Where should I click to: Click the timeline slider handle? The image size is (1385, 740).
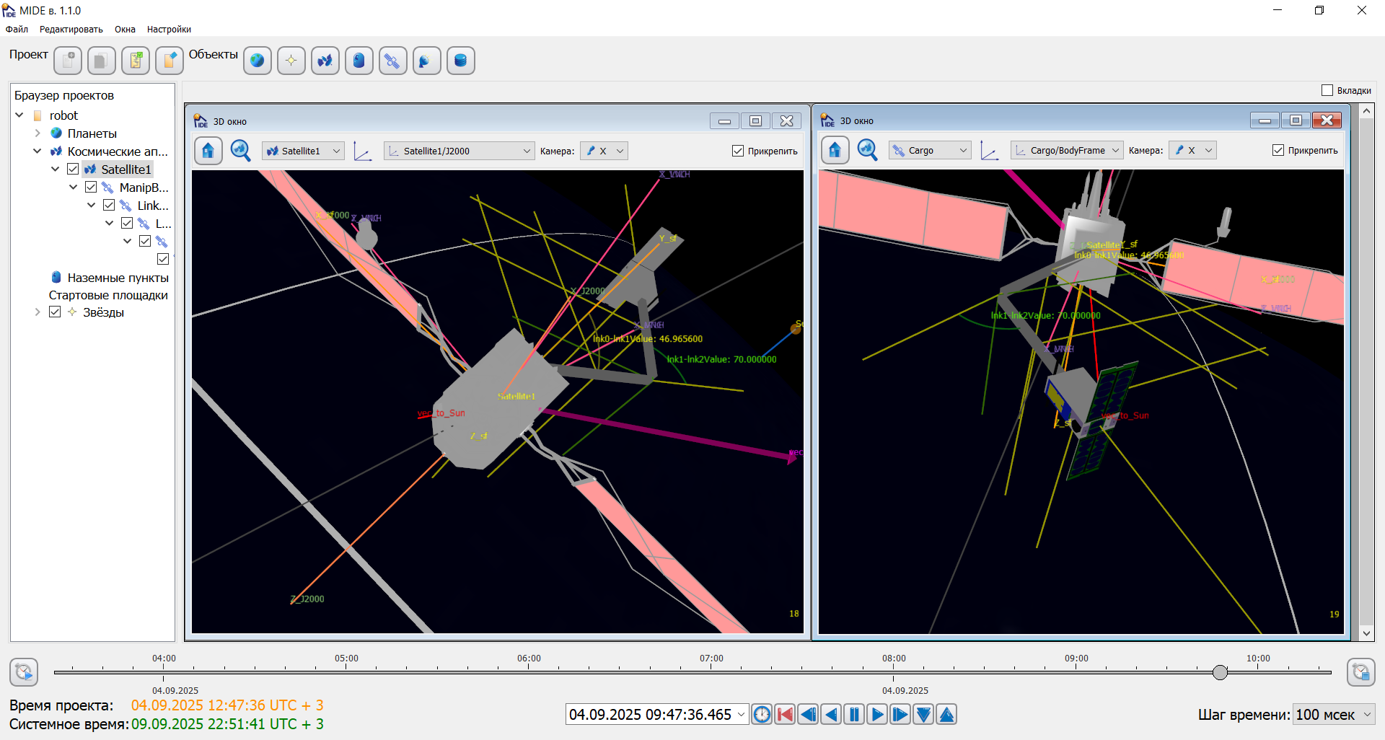pyautogui.click(x=1220, y=672)
